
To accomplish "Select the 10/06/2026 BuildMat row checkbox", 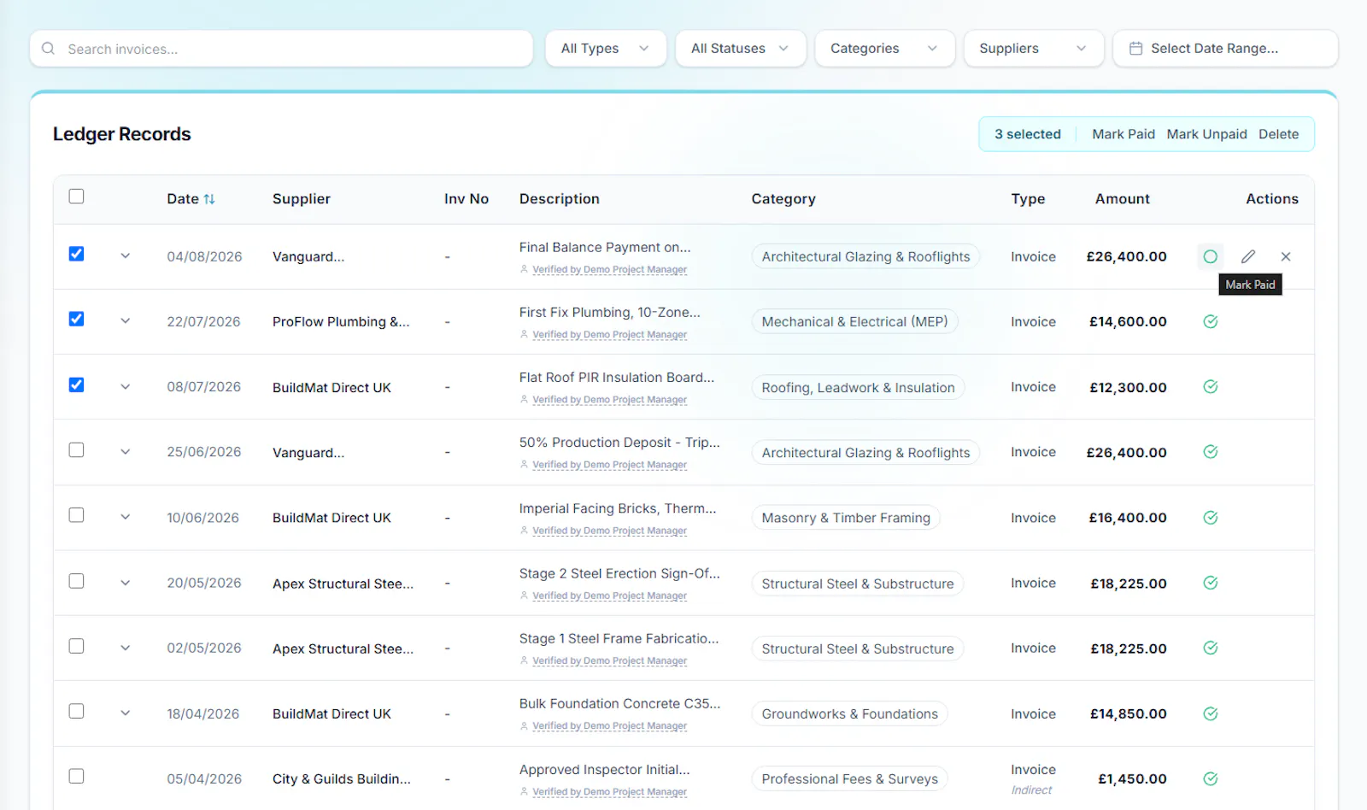I will 76,515.
